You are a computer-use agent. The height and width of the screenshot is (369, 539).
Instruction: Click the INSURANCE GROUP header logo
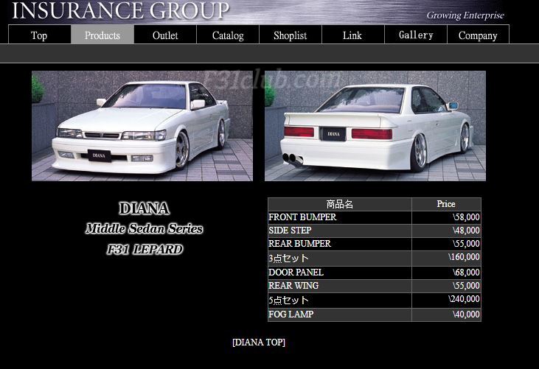pos(120,10)
